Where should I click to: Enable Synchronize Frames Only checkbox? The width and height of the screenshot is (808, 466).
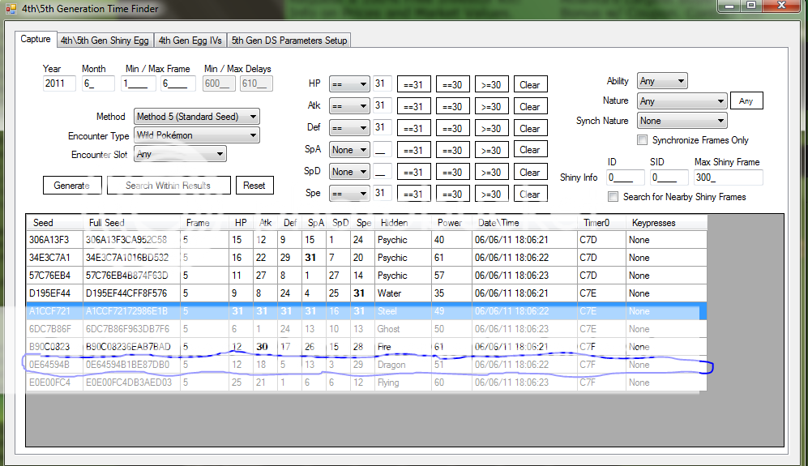point(643,140)
